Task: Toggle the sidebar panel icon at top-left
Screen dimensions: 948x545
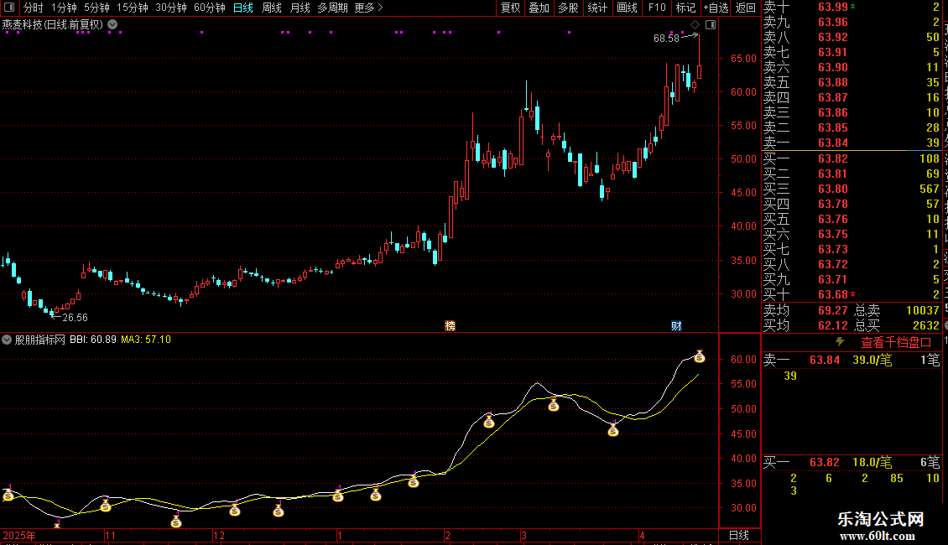Action: coord(9,8)
